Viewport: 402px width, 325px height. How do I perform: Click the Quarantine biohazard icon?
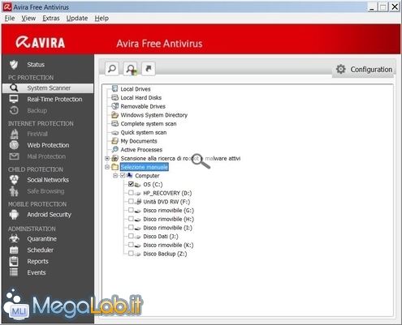click(x=14, y=239)
